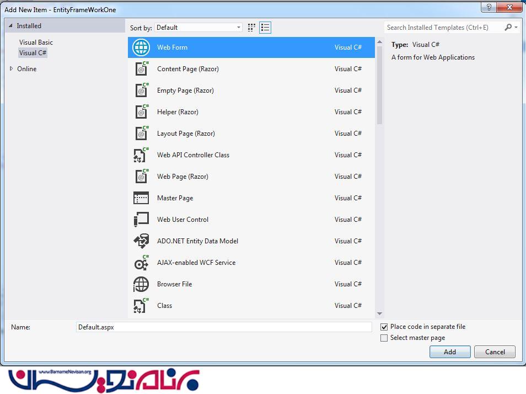Close the Add New Item dialog
This screenshot has height=394, width=526.
point(509,7)
